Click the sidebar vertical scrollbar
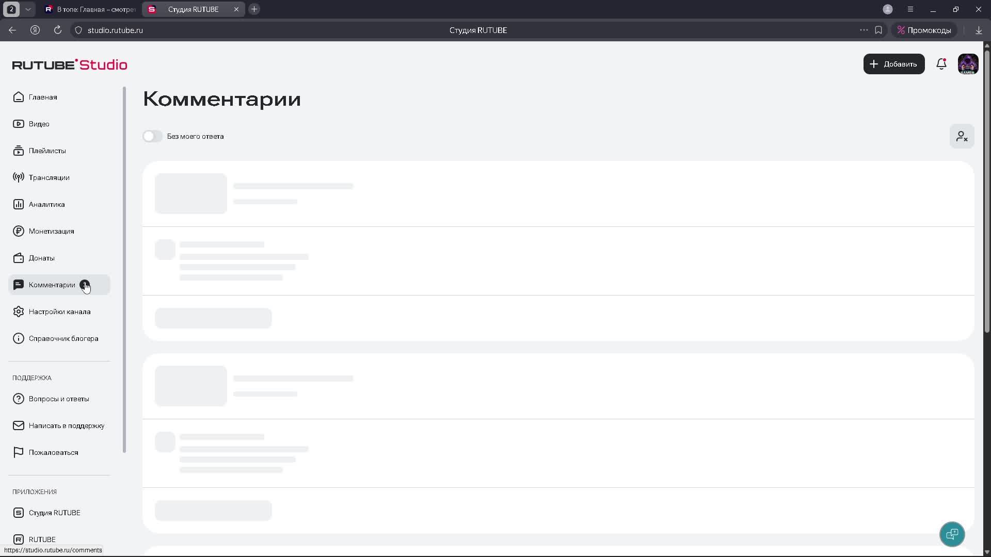991x557 pixels. (124, 268)
